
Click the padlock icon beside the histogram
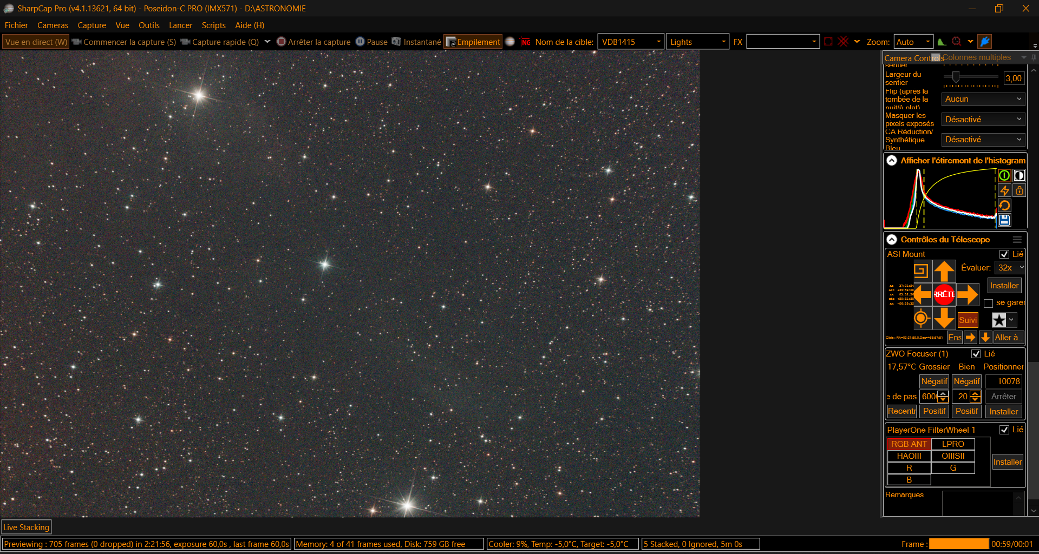pyautogui.click(x=1019, y=190)
